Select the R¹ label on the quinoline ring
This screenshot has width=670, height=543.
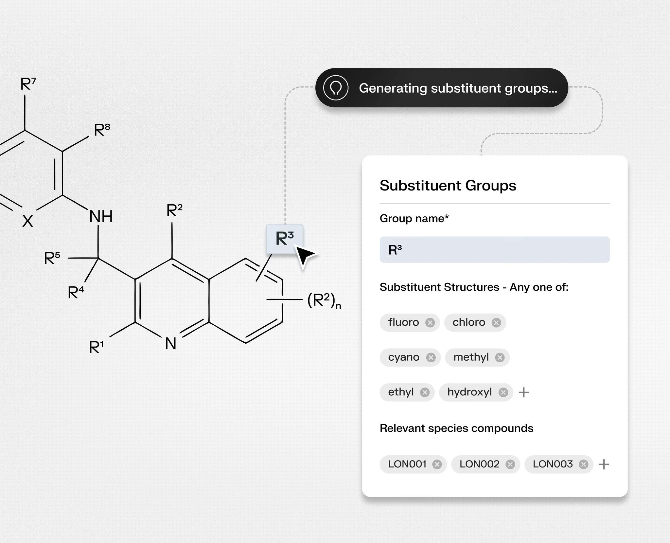[x=97, y=347]
